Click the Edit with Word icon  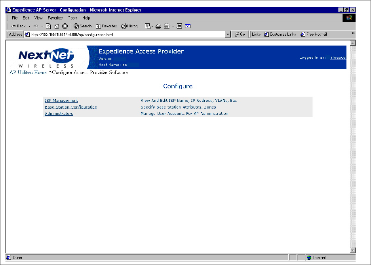(167, 26)
